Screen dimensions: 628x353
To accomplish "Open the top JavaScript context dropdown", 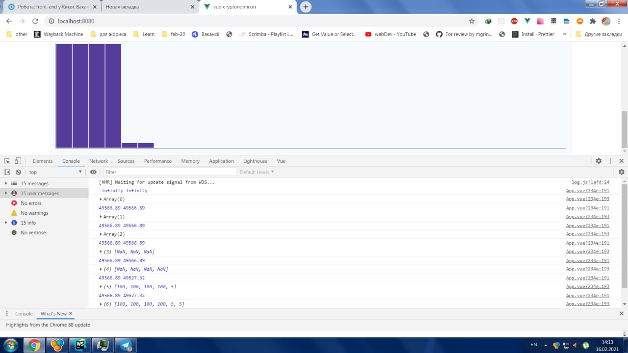I will [55, 172].
